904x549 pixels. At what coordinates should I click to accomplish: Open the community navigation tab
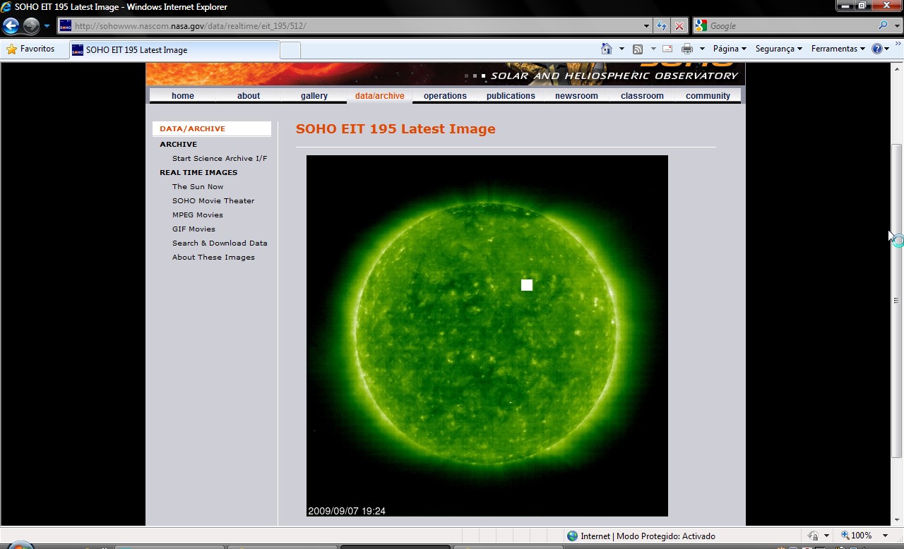point(708,96)
